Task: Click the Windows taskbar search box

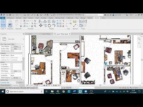Action: click(24, 92)
